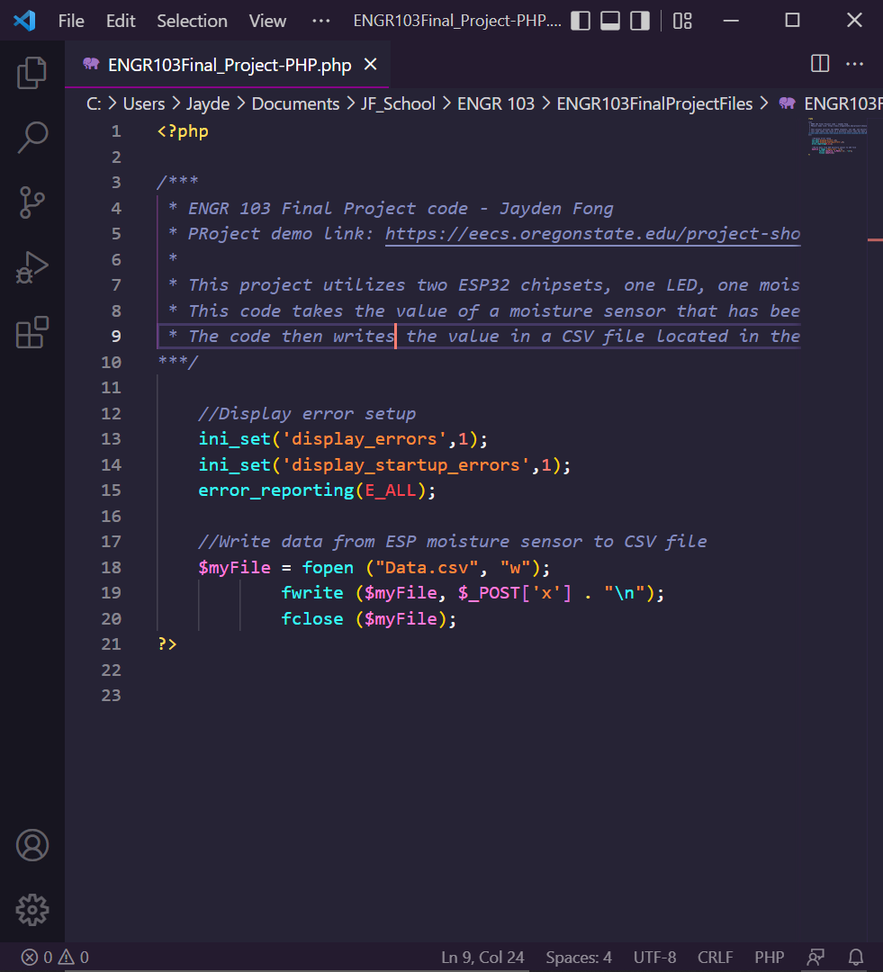Toggle the primary side bar layout button
This screenshot has height=972, width=883.
pos(581,21)
